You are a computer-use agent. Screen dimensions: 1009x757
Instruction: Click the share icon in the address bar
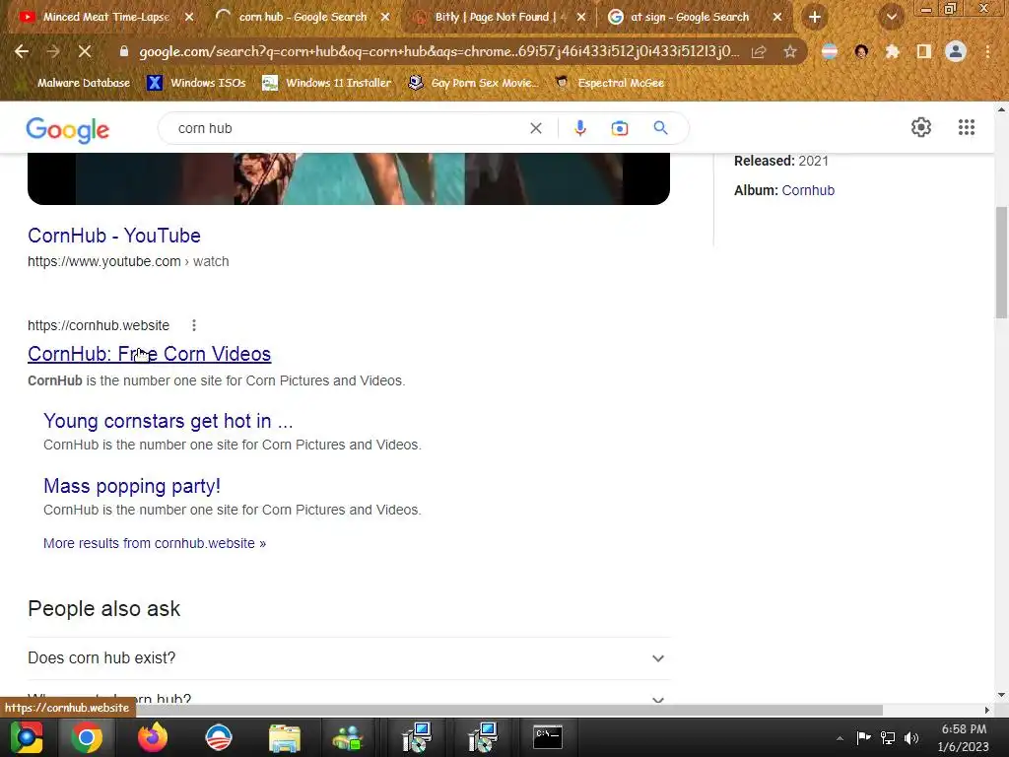pos(759,51)
